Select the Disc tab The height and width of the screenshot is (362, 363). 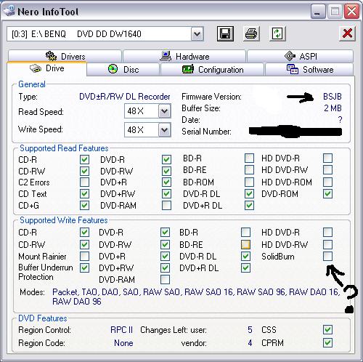point(123,70)
